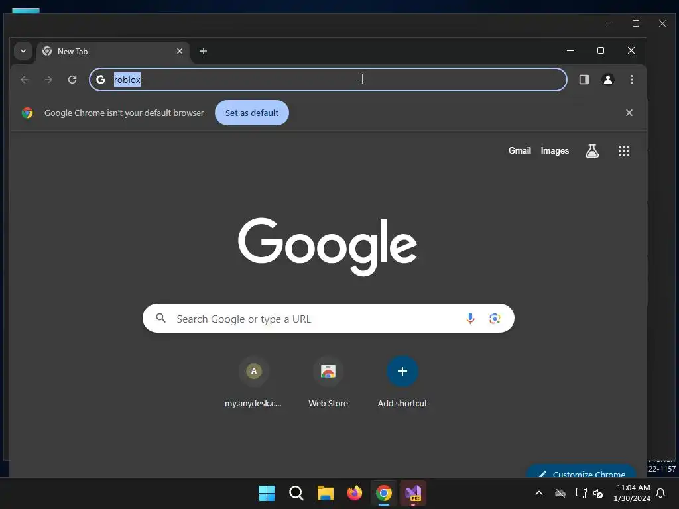Go forward using the forward arrow

click(x=48, y=80)
